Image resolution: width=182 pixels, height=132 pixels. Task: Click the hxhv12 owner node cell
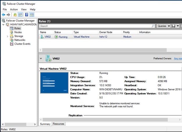[x=103, y=37]
